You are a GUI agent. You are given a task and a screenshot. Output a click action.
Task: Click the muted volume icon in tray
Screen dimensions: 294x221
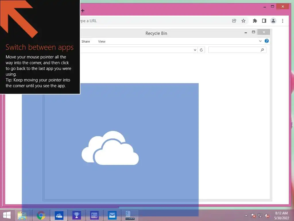click(267, 216)
